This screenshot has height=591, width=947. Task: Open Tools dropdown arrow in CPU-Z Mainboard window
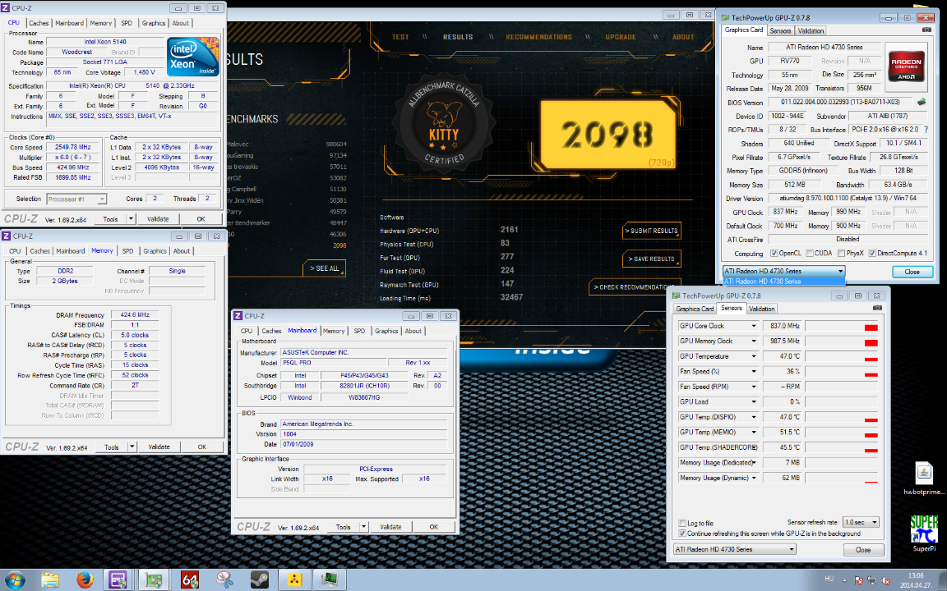click(x=363, y=527)
